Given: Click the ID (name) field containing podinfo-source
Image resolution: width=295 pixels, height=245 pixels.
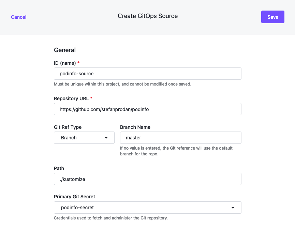Looking at the screenshot, I should tap(147, 74).
